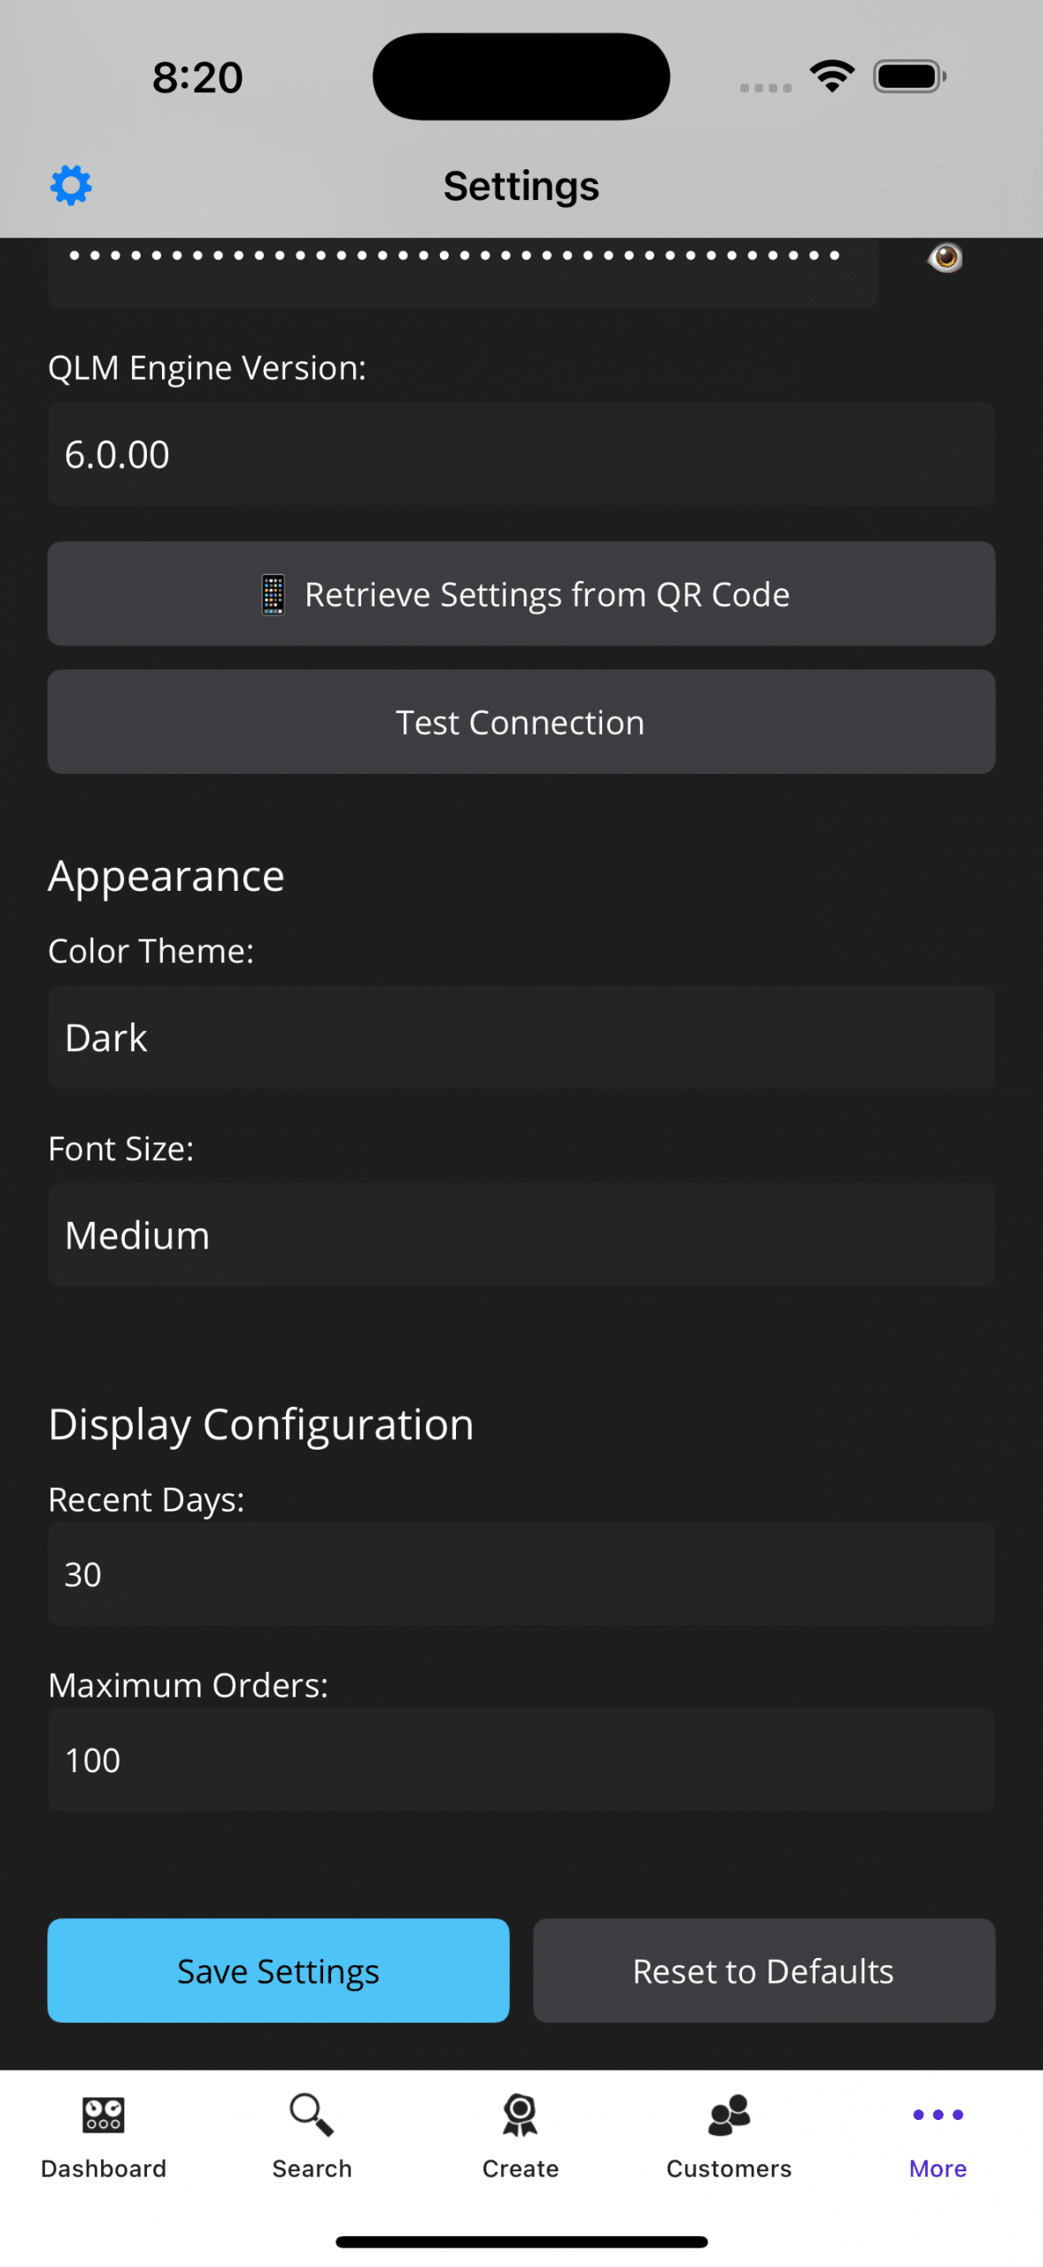
Task: Tap the blue gear icon in header
Action: click(71, 185)
